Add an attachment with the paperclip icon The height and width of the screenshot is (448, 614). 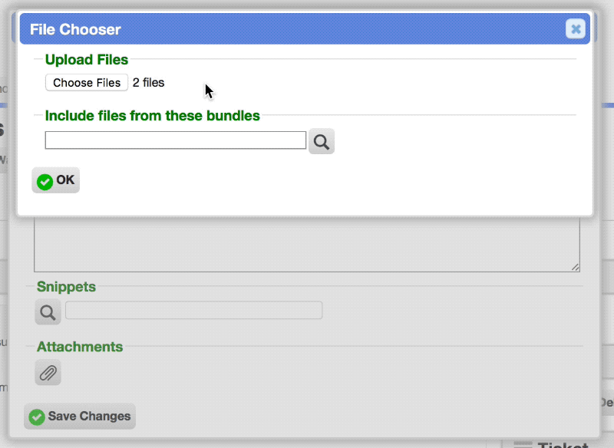click(48, 373)
